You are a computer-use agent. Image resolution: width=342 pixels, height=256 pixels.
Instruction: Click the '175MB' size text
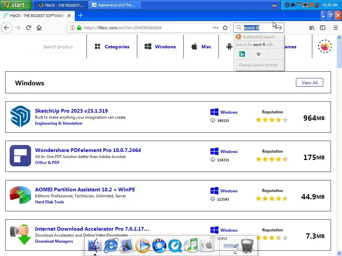pyautogui.click(x=314, y=157)
